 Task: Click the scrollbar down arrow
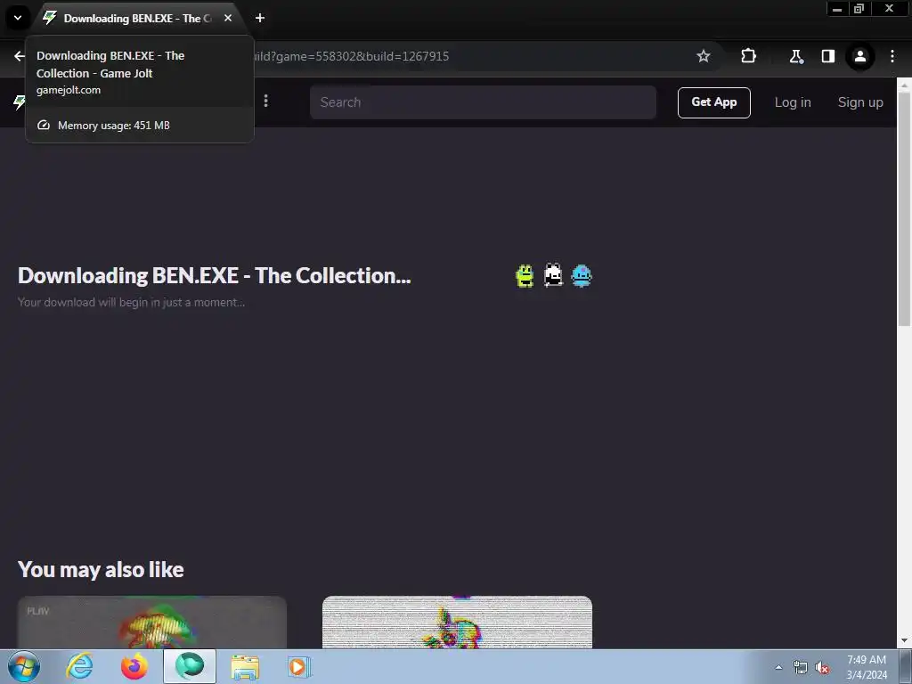(x=904, y=640)
